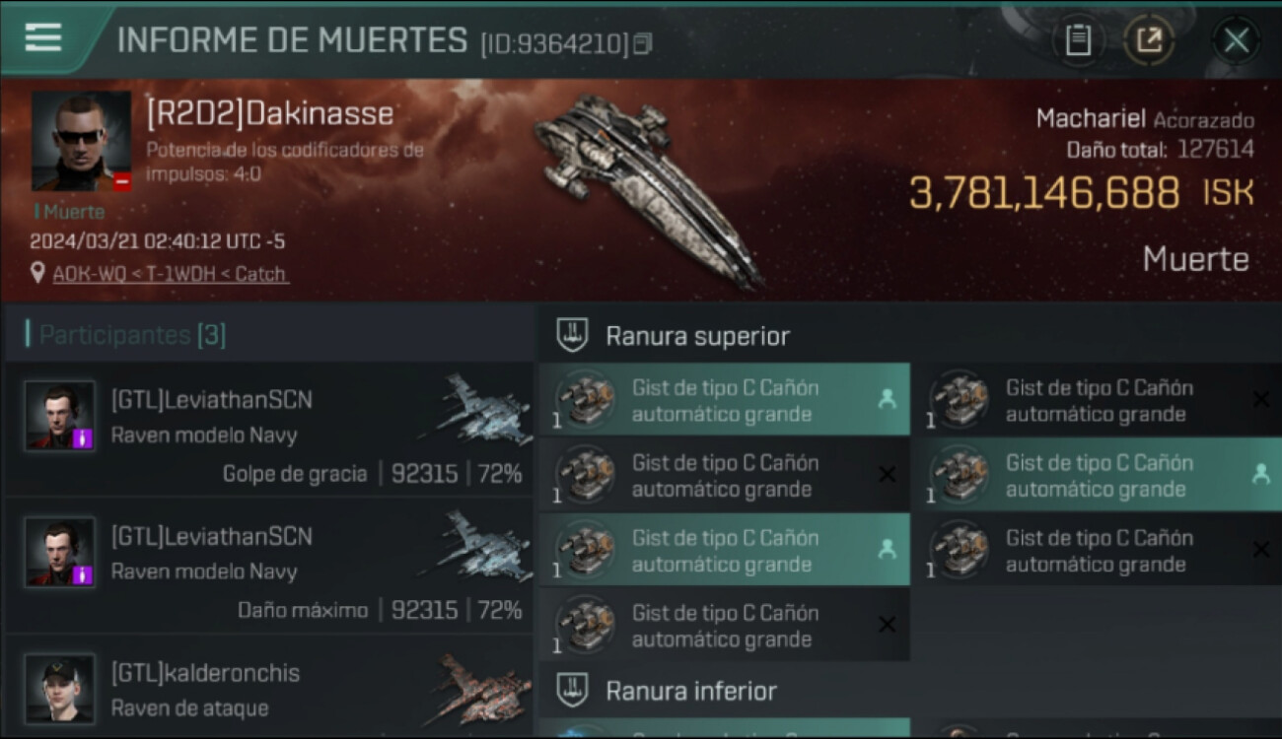Open the hamburger menu icon
1282x739 pixels.
pyautogui.click(x=42, y=37)
